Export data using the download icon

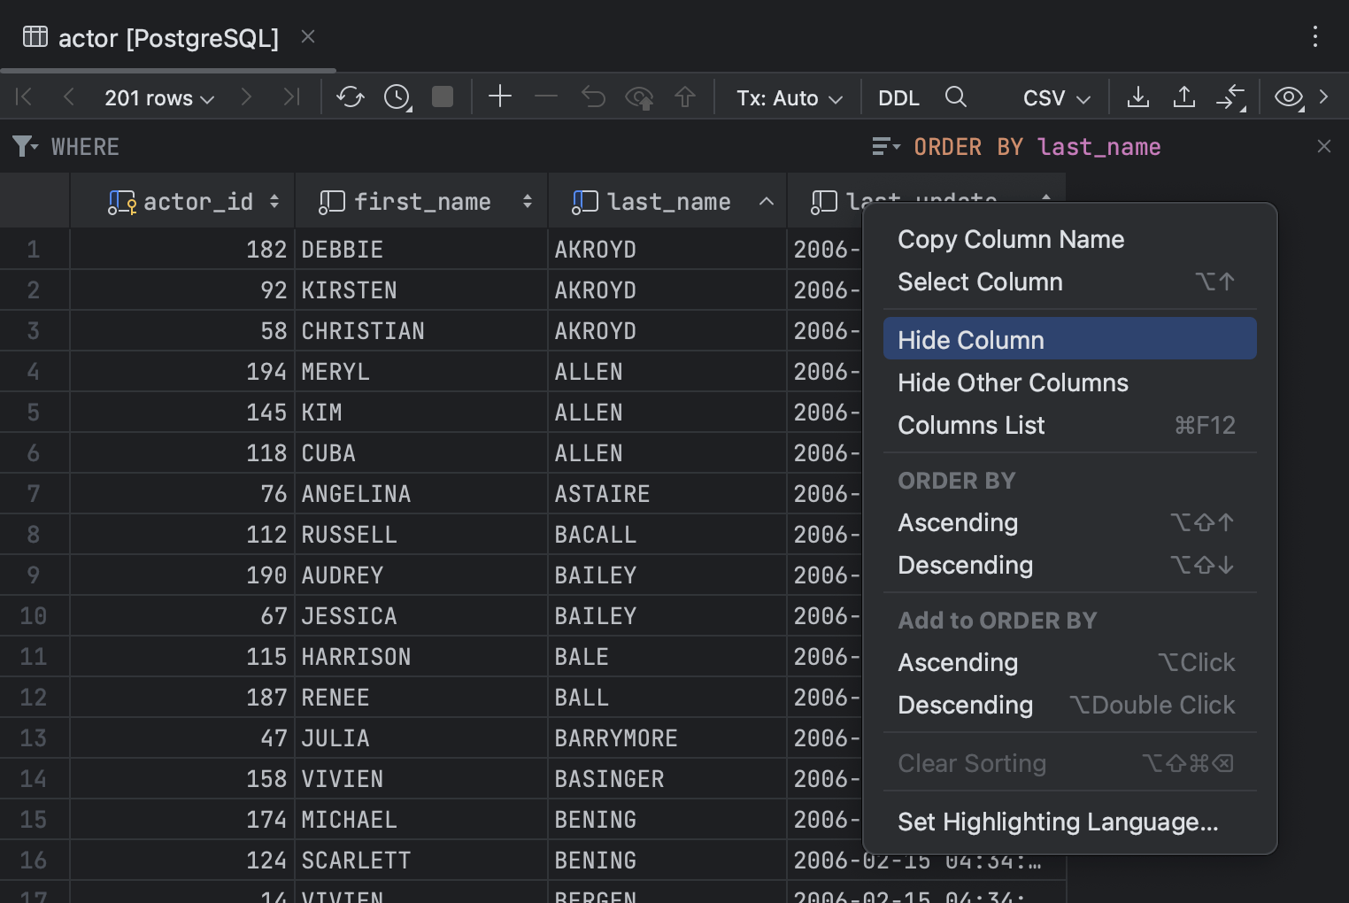[1138, 97]
